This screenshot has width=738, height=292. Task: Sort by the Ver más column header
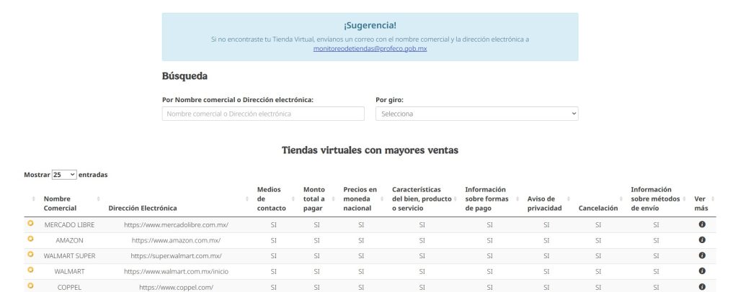click(701, 204)
